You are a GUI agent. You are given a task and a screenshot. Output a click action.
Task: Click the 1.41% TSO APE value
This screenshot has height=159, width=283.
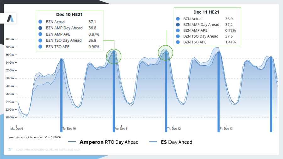click(x=230, y=42)
